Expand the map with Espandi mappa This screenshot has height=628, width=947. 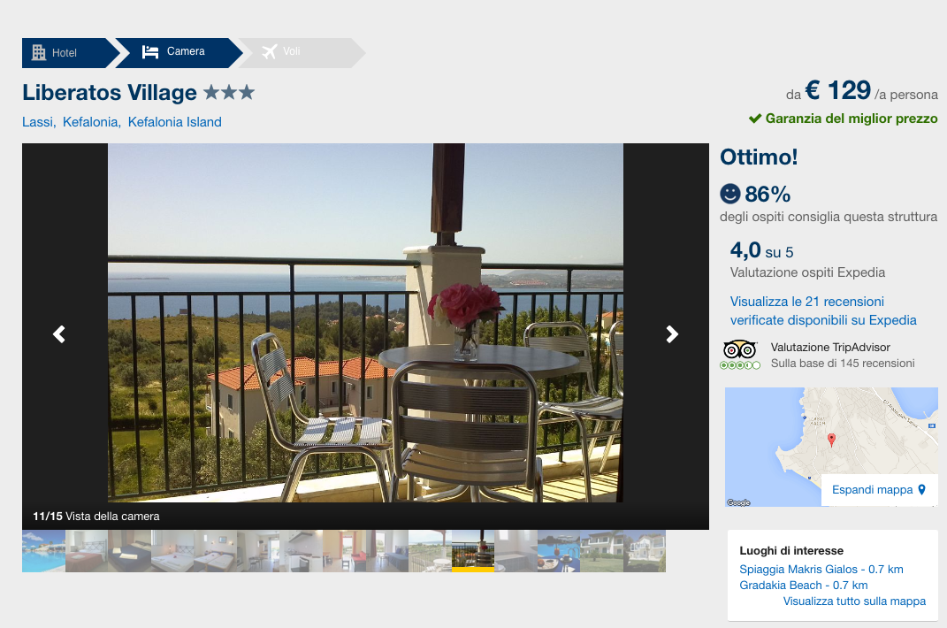pyautogui.click(x=879, y=490)
